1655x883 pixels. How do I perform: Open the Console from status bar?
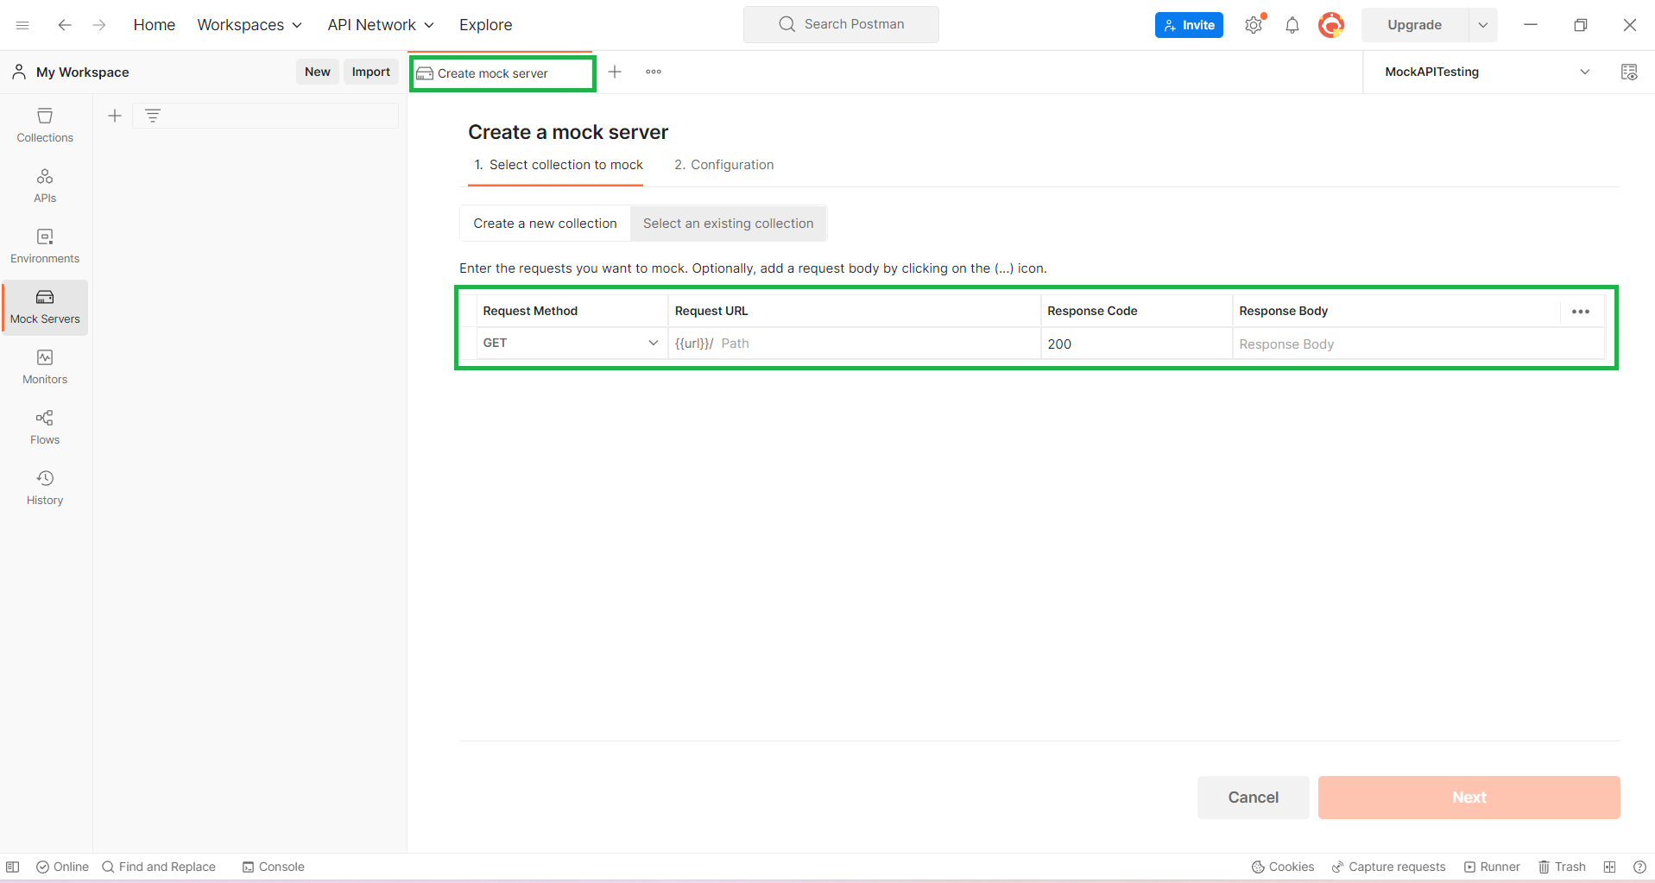273,867
